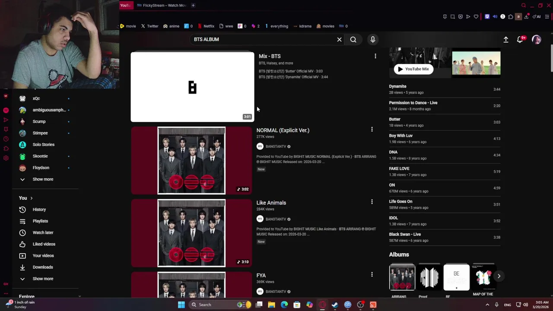Open the movies bookmarks folder
This screenshot has width=553, height=311.
coord(325,26)
